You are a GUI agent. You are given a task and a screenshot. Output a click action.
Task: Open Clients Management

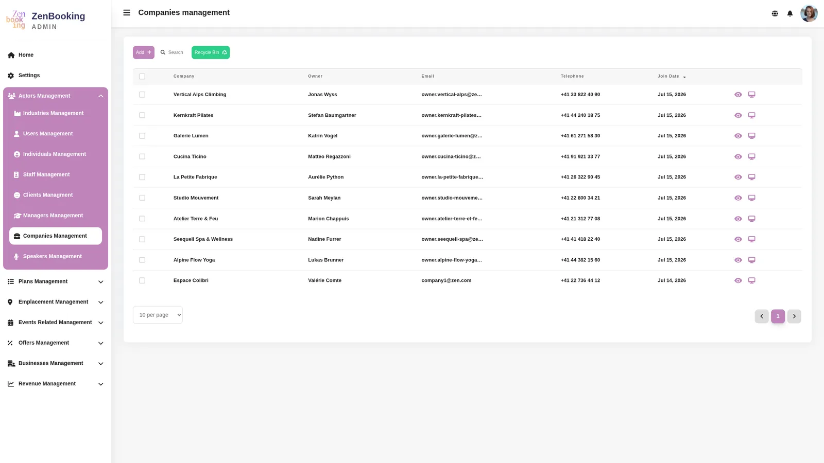coord(56,195)
